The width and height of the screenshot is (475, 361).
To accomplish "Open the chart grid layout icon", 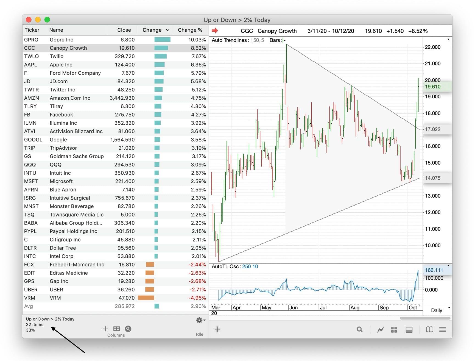I will [x=394, y=329].
